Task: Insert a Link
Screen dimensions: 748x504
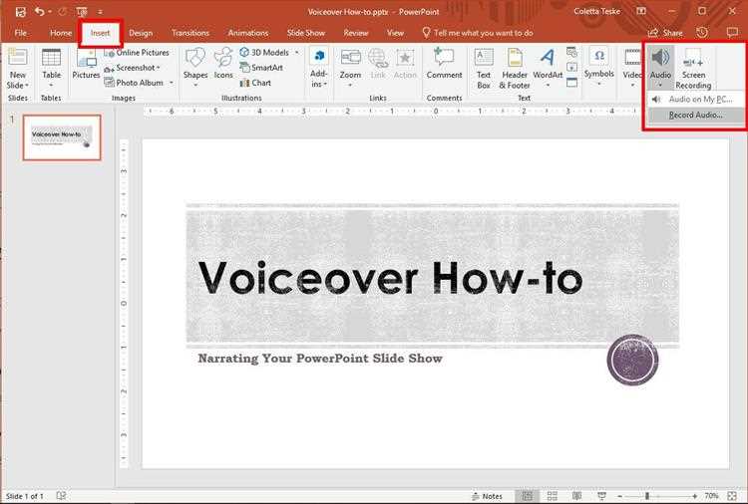Action: (x=378, y=65)
